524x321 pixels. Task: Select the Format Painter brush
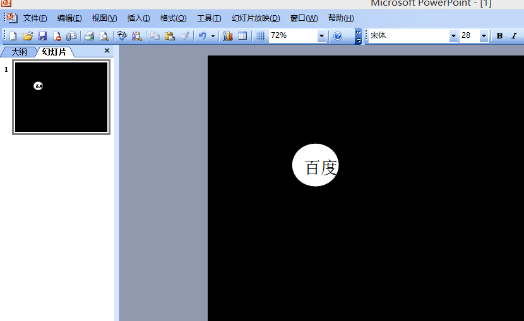click(184, 36)
